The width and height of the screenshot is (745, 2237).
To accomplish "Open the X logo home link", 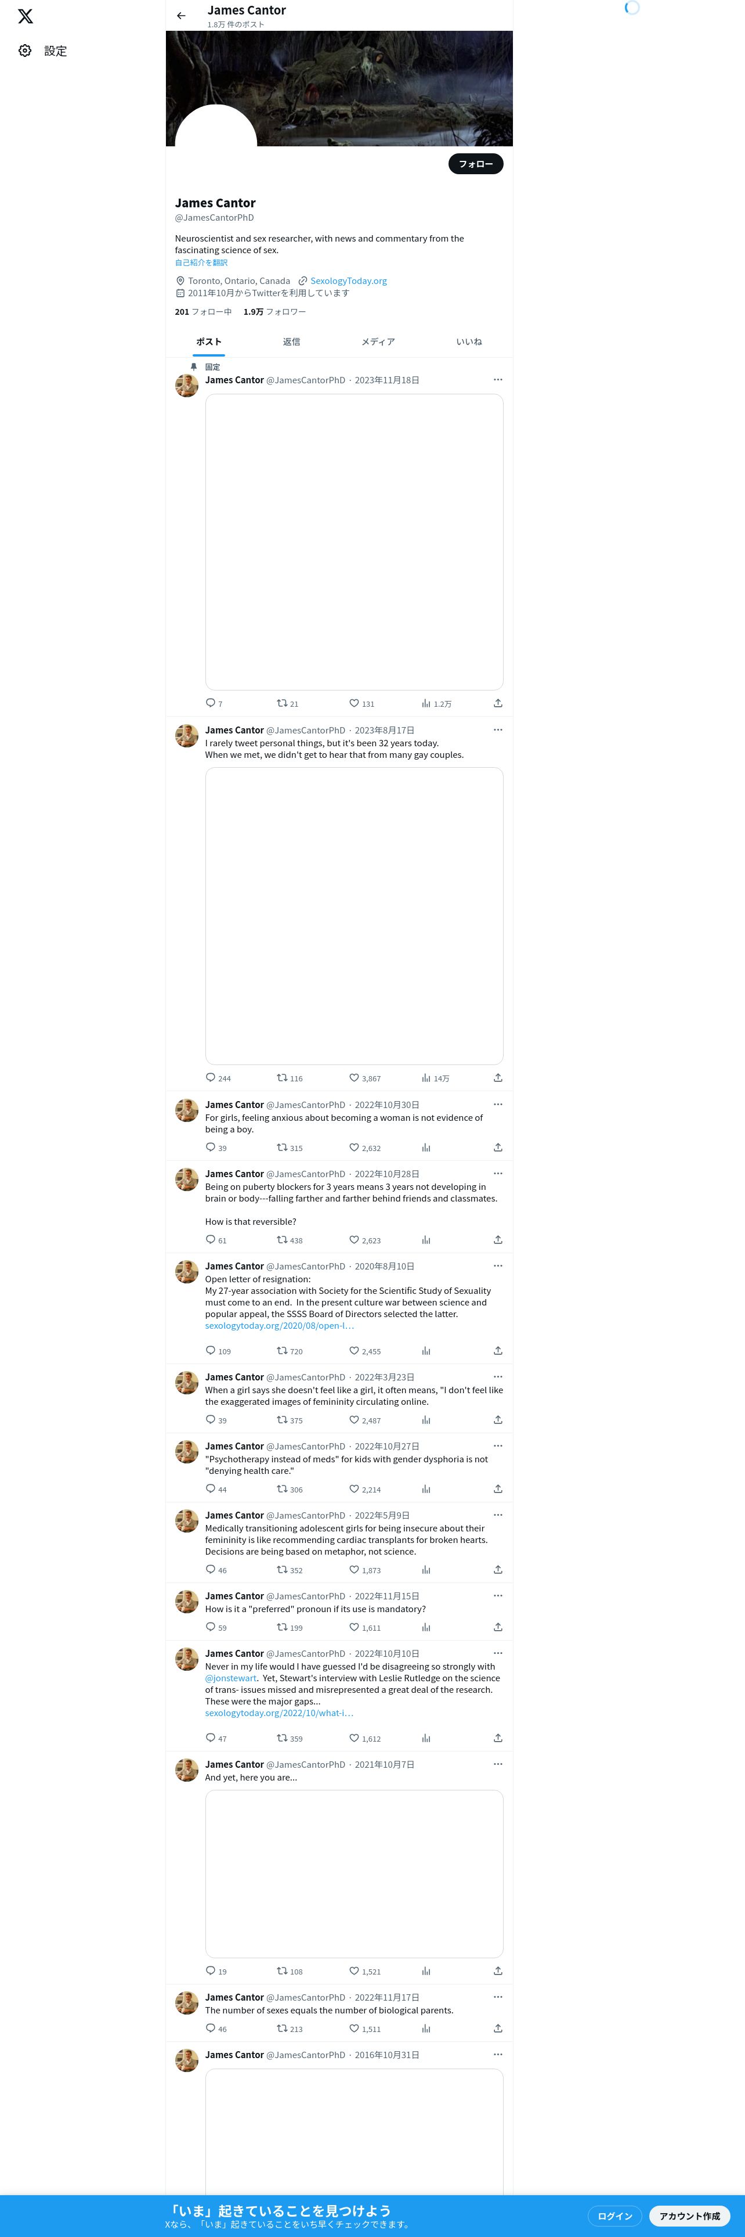I will point(26,16).
